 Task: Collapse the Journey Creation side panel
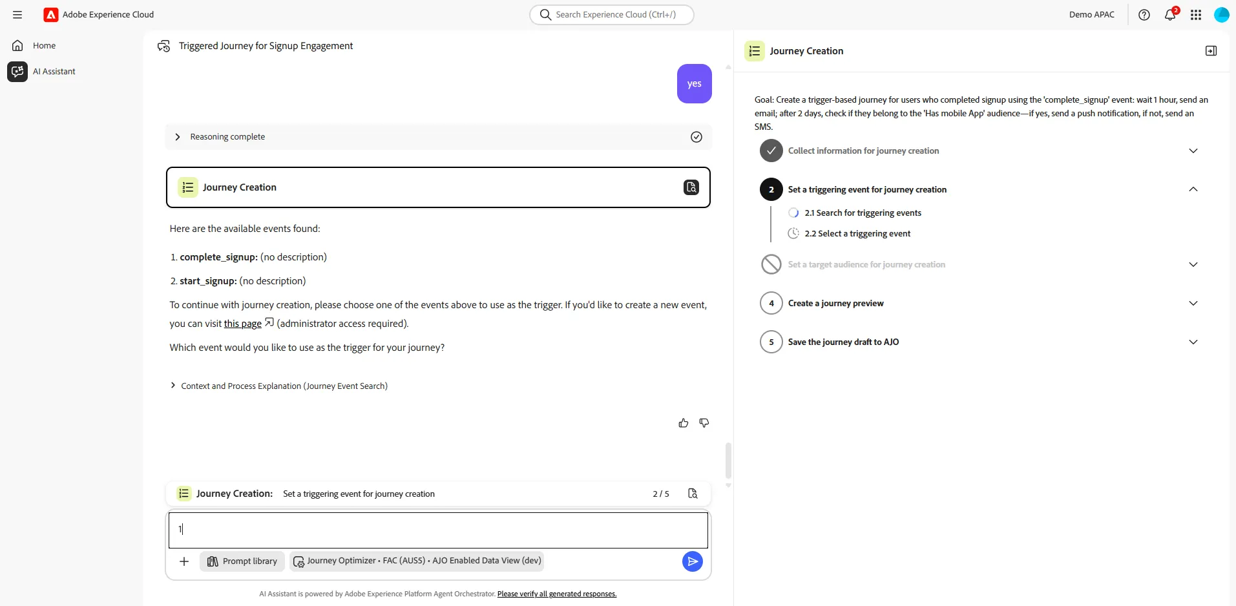click(x=1211, y=51)
